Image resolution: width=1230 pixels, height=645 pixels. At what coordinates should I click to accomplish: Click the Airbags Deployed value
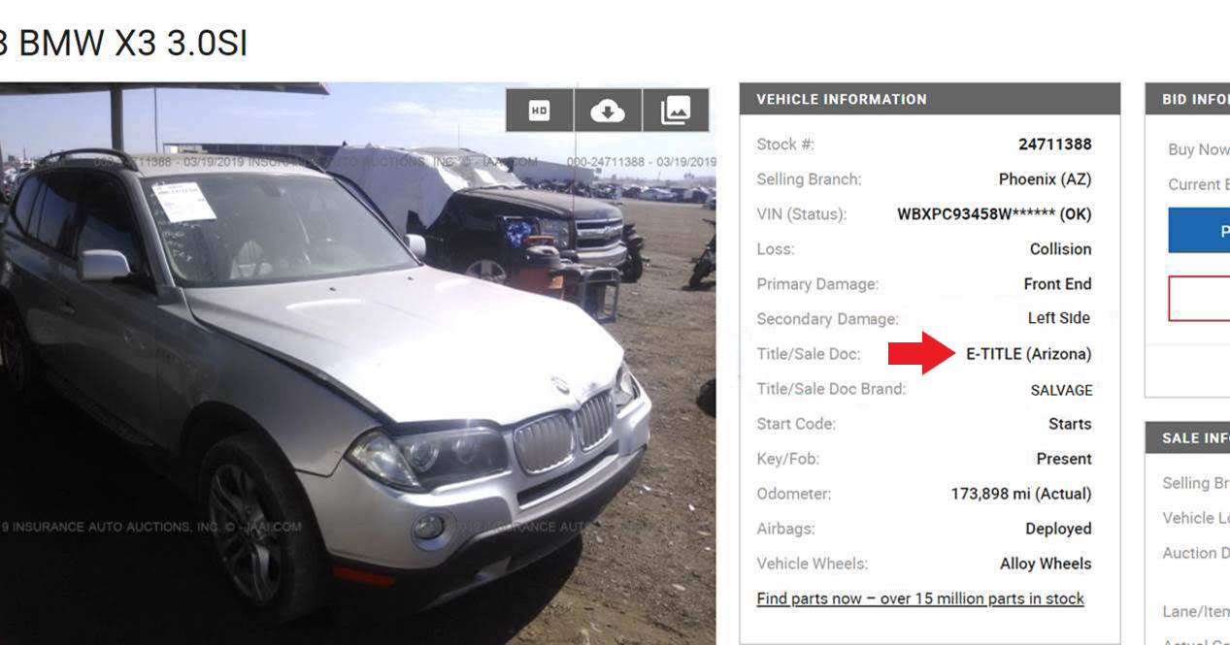point(1058,529)
